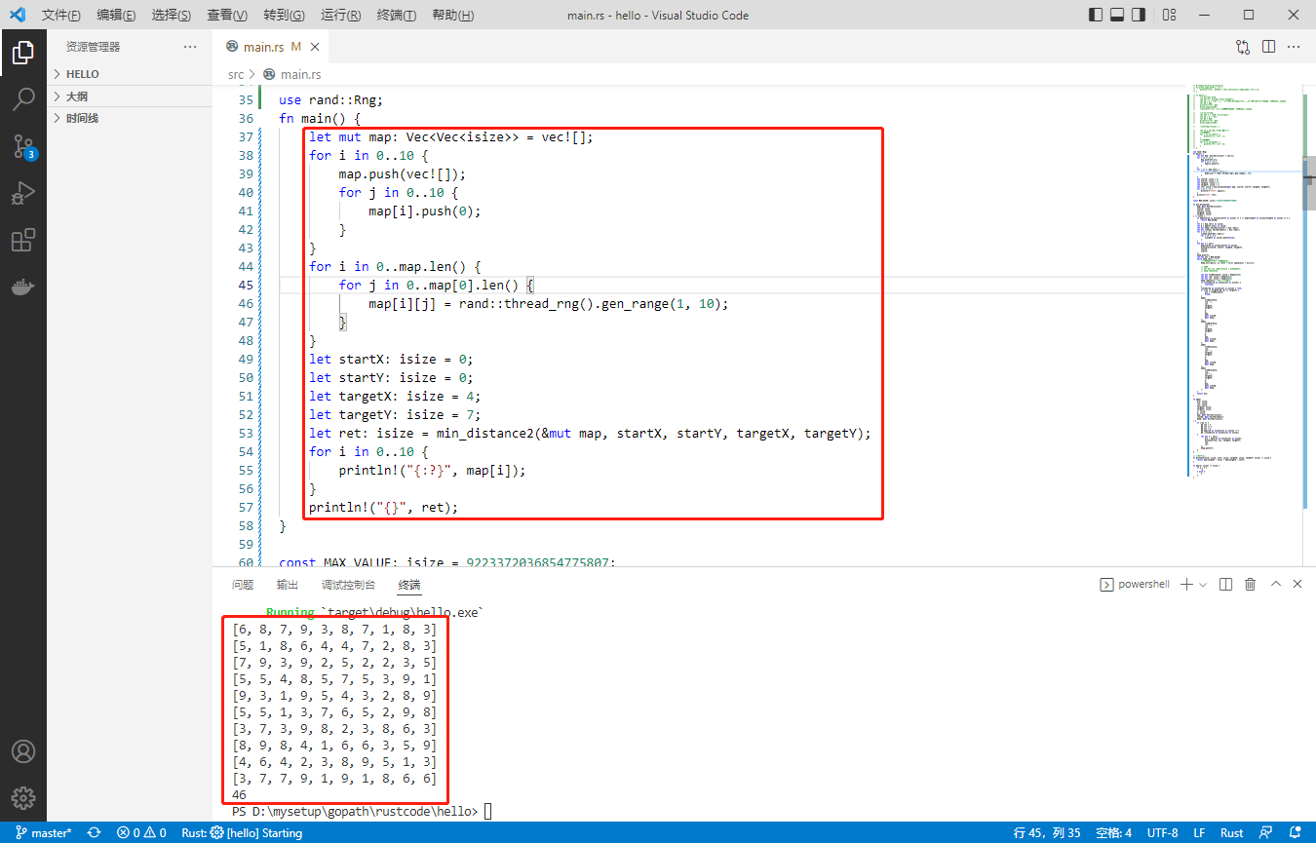This screenshot has width=1316, height=843.
Task: Change end of line sequence LF
Action: click(x=1201, y=833)
